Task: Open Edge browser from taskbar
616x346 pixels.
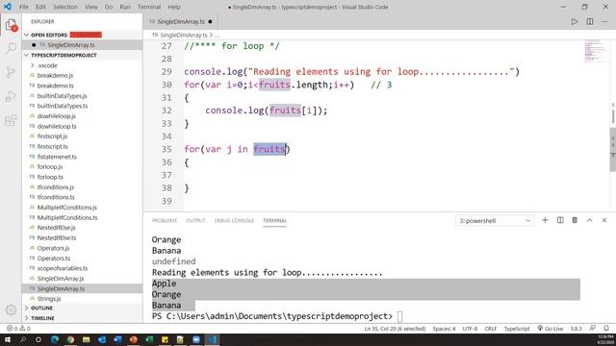Action: pos(55,339)
